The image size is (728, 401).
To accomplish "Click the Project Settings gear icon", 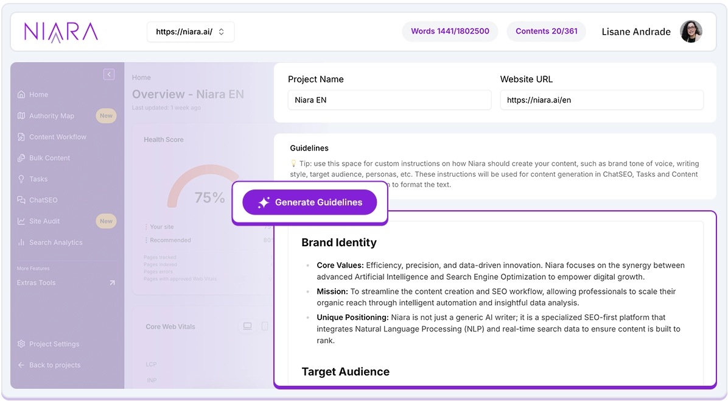I will pyautogui.click(x=21, y=344).
